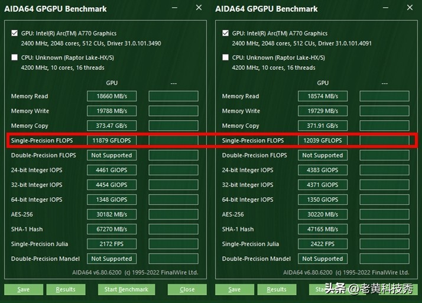This screenshot has height=303, width=422.
Task: Click the 12039 GFLOPS Single-Precision result
Action: click(323, 141)
